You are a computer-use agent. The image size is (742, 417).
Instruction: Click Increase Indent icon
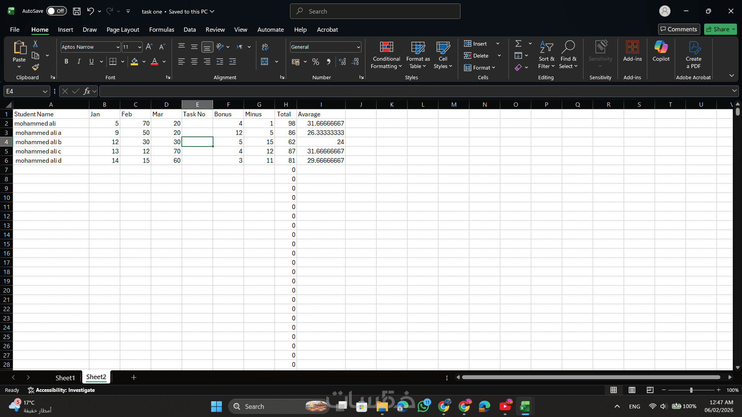coord(232,62)
